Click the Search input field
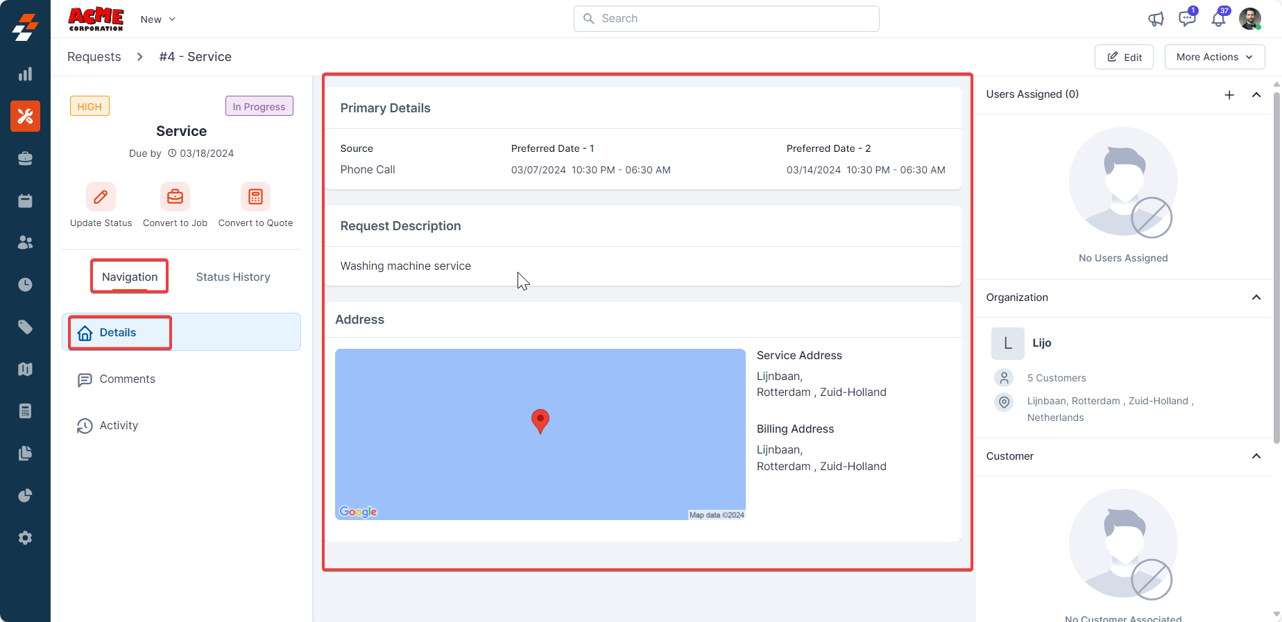 (x=726, y=19)
